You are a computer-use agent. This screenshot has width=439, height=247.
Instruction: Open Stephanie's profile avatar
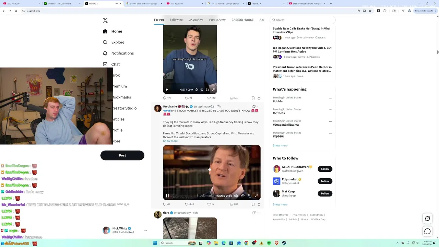158,108
